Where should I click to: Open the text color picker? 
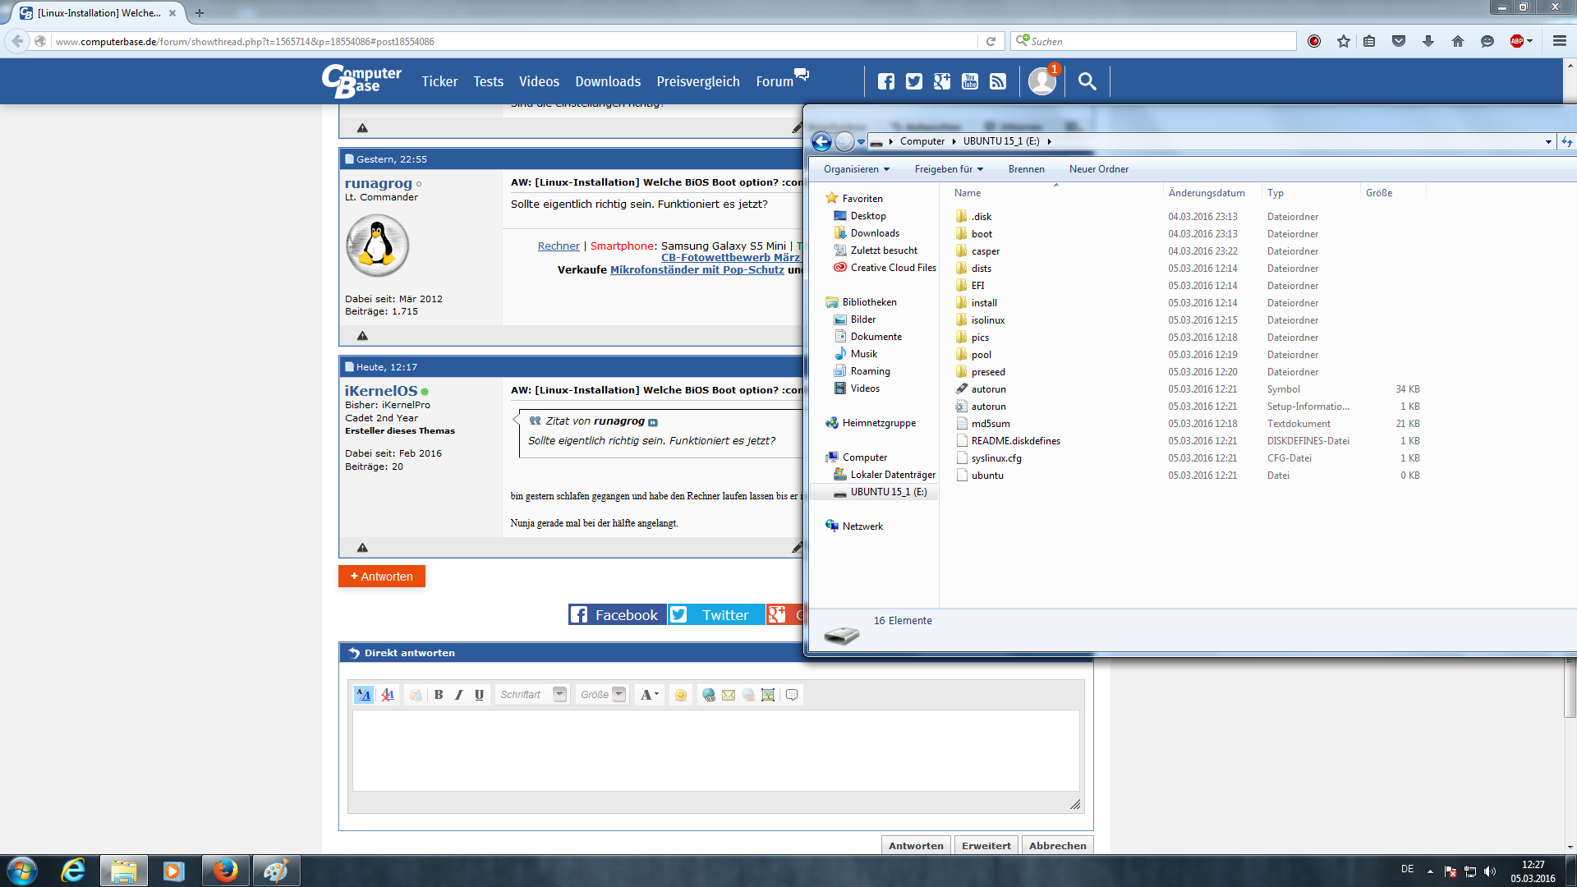(x=649, y=695)
